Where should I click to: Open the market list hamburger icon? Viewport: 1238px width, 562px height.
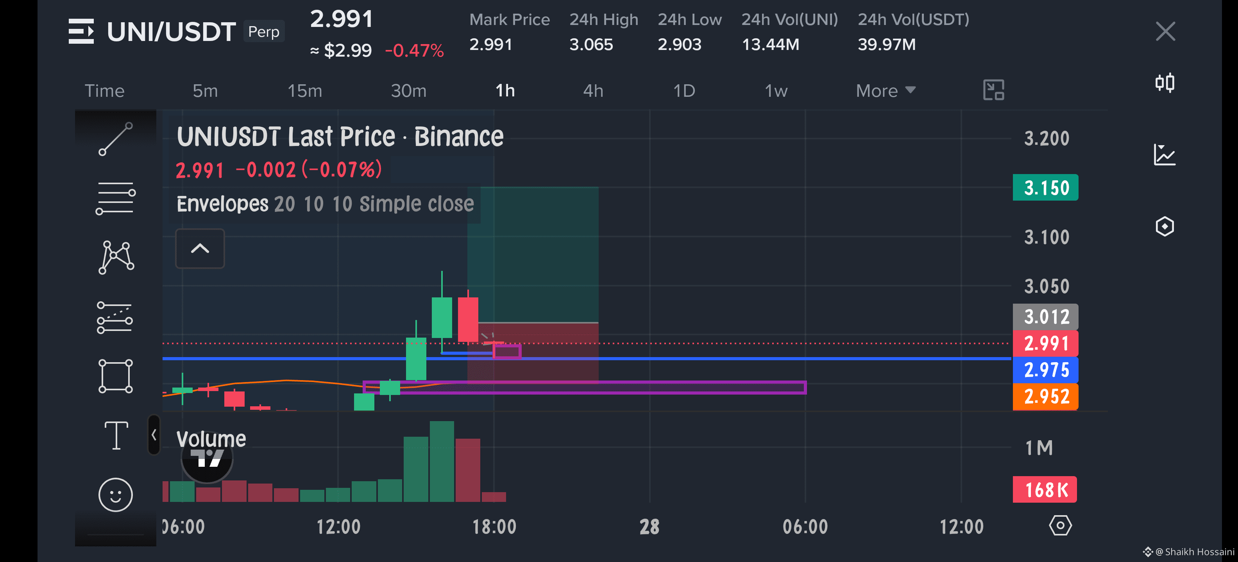[x=81, y=31]
